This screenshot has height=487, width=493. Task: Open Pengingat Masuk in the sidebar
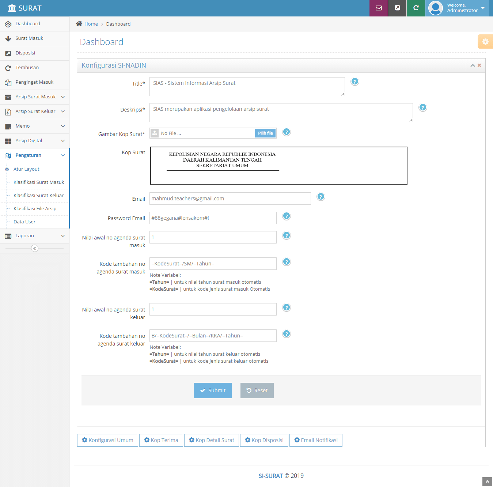point(35,82)
